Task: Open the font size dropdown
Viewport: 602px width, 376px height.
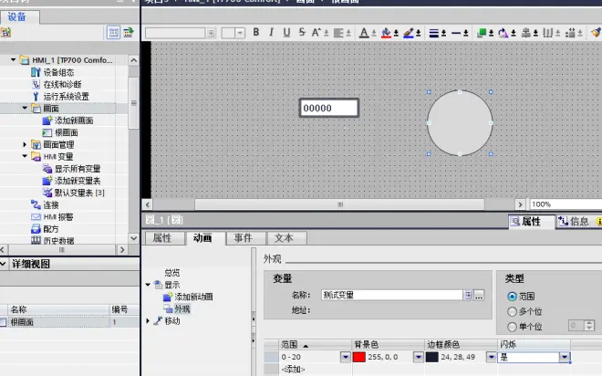Action: coord(240,33)
